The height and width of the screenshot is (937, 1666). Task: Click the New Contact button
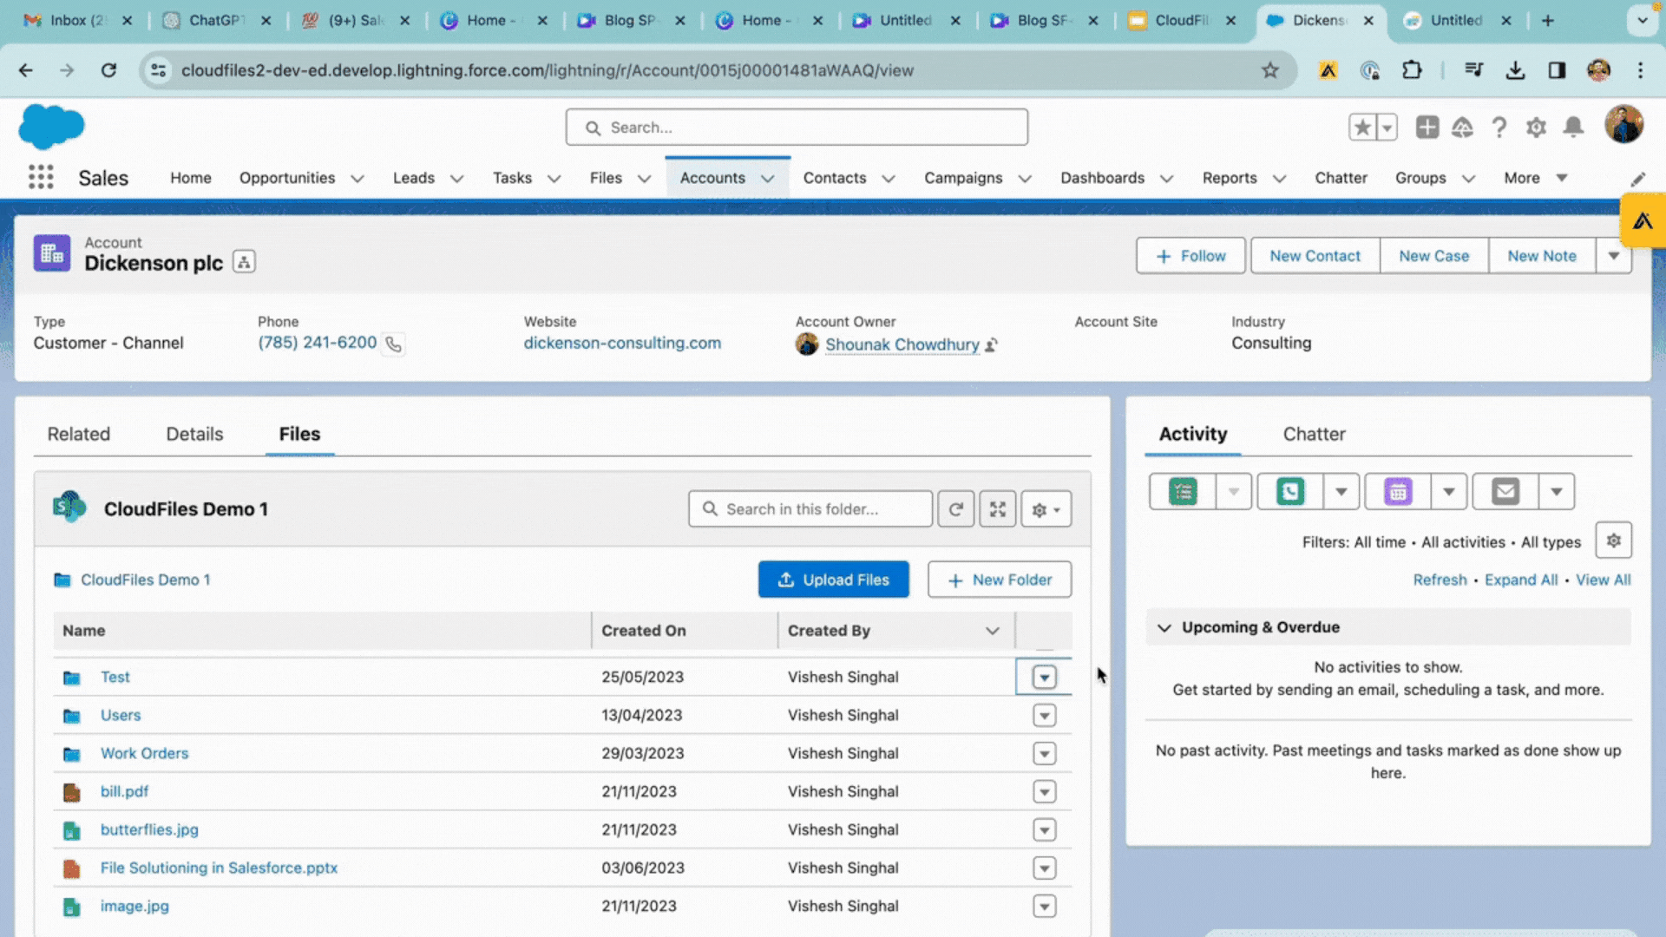(x=1315, y=256)
